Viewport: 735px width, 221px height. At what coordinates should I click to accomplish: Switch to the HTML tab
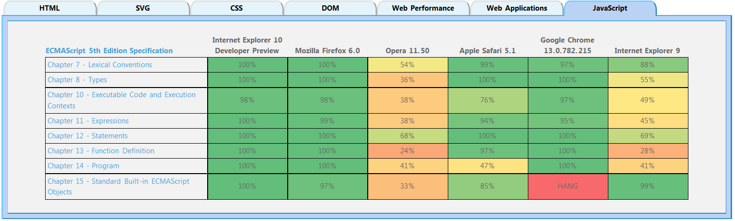click(49, 8)
